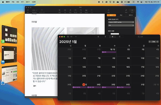Click the Safari compass icon in Stage Manager
161x105 pixels.
tap(3, 83)
